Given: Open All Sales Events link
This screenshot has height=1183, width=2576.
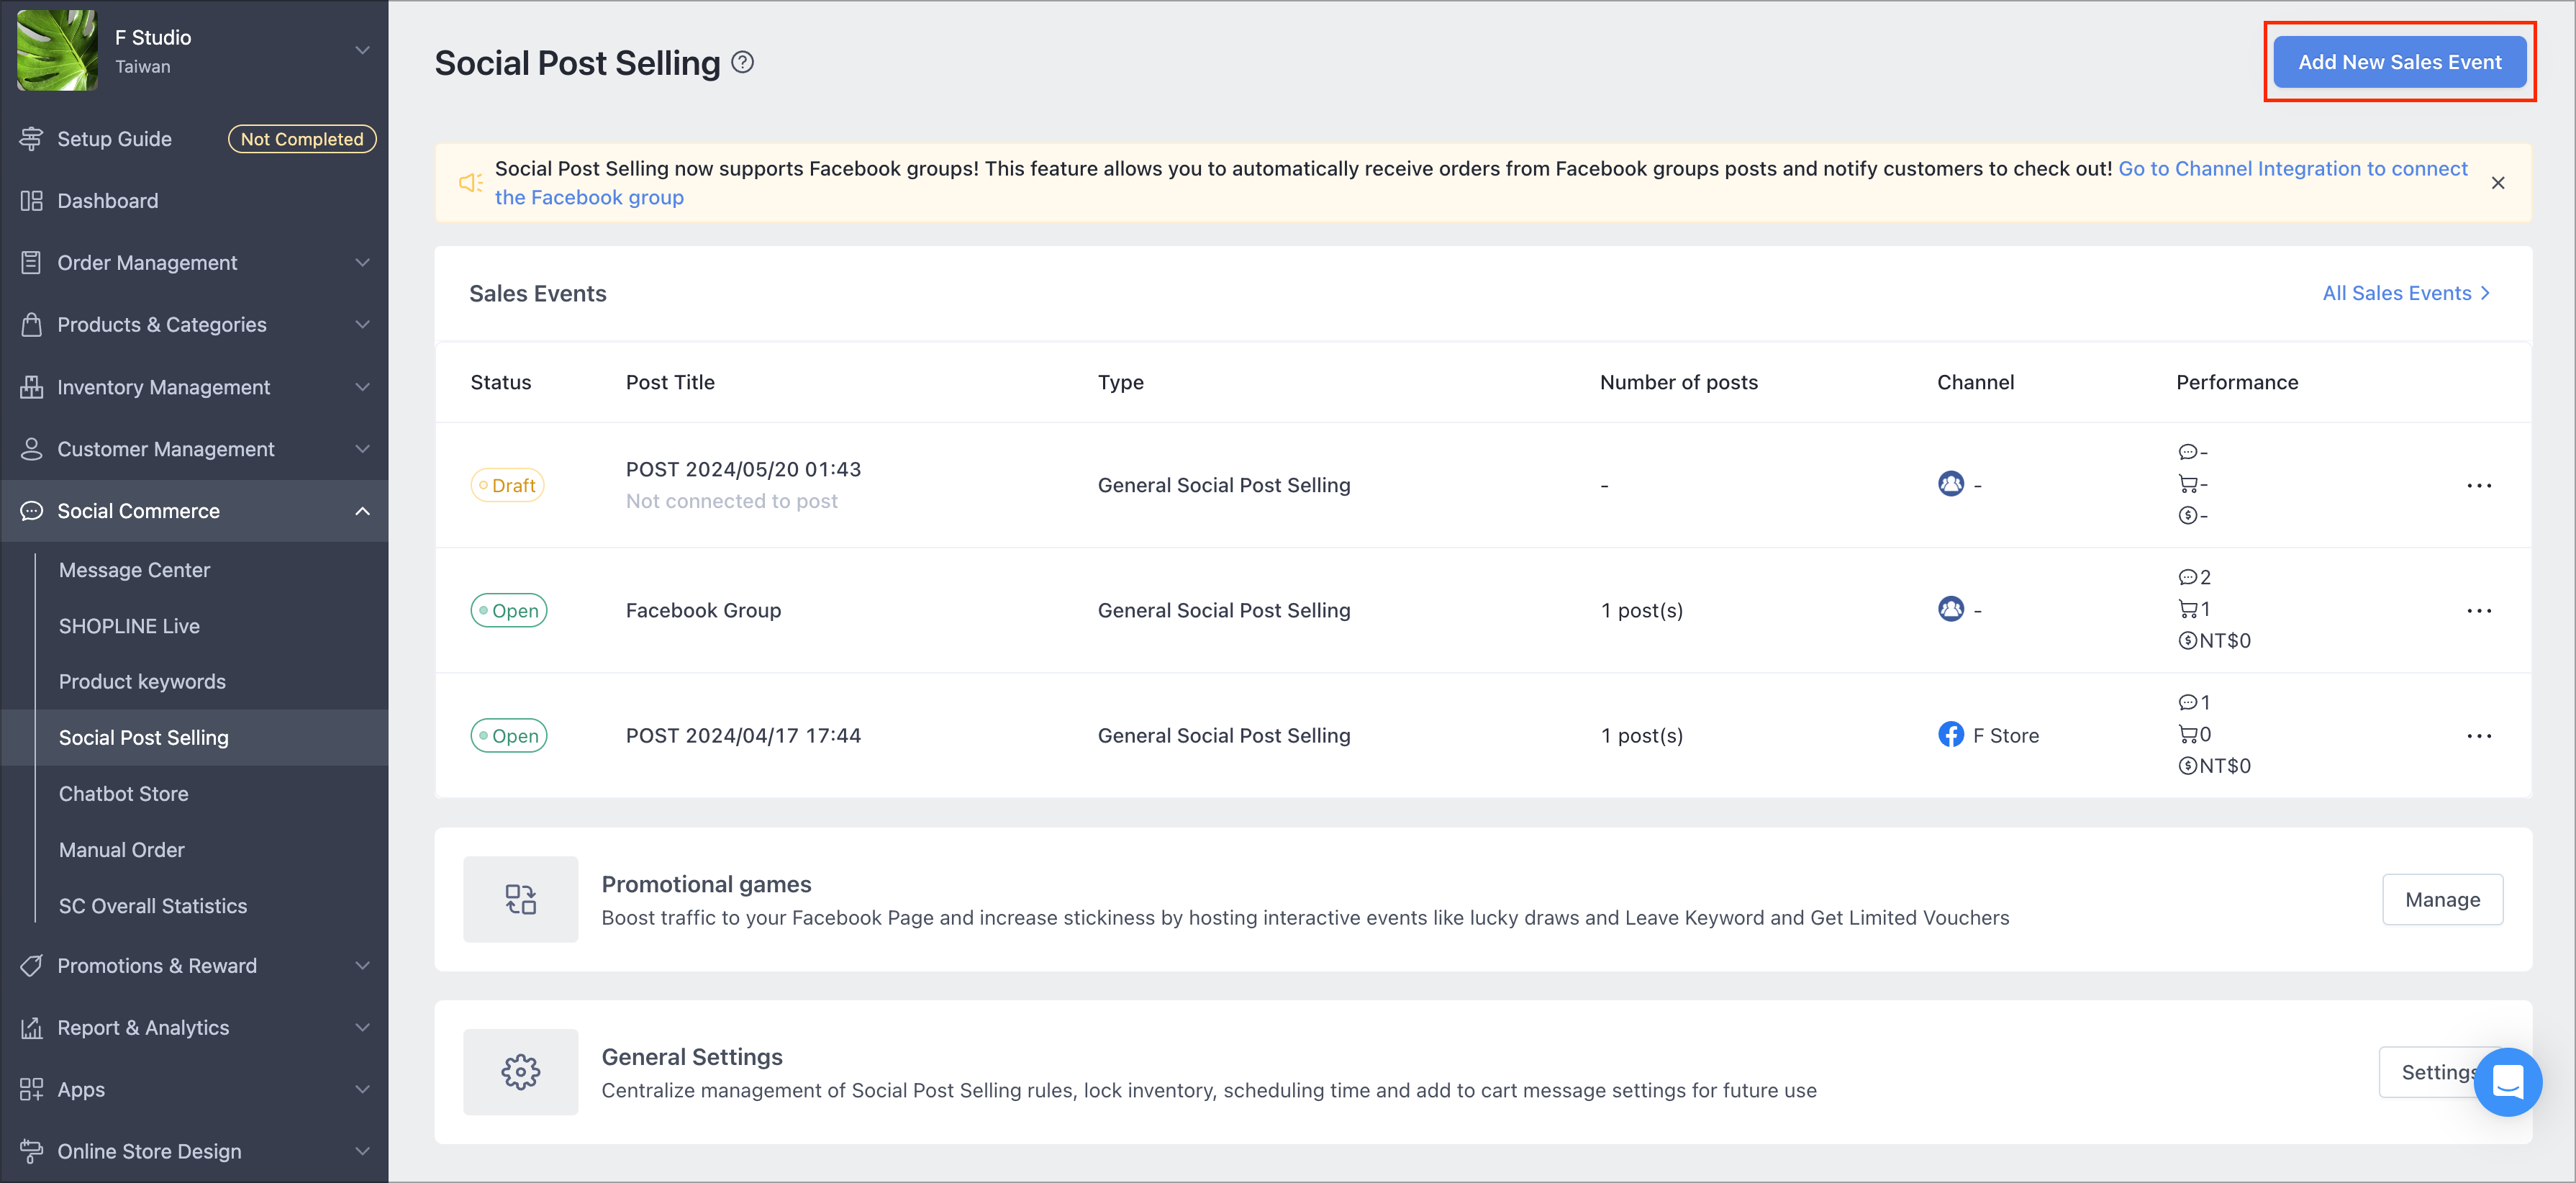Looking at the screenshot, I should pyautogui.click(x=2406, y=293).
